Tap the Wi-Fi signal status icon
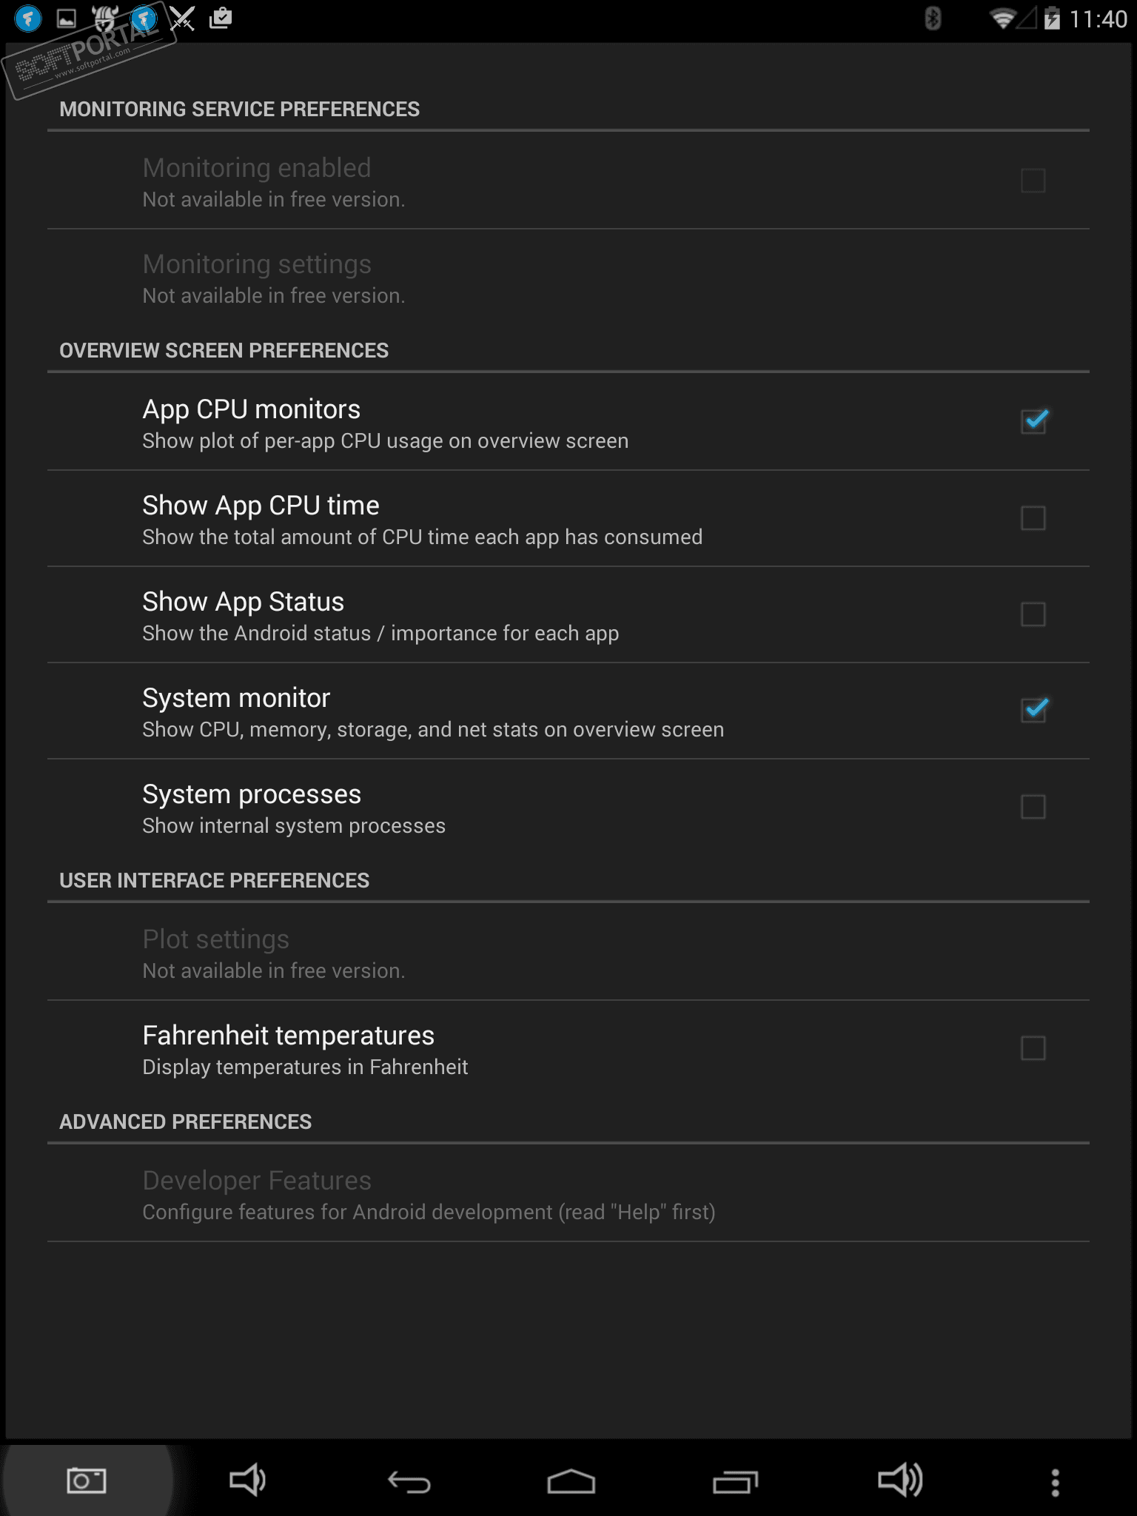 point(1002,18)
